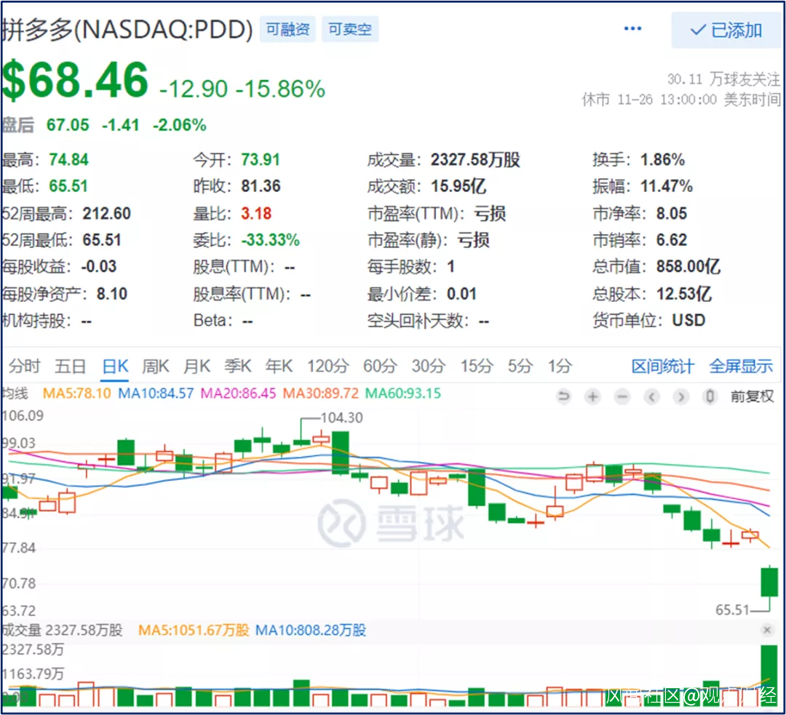
Task: Pan chart right with right-arrow icon
Action: (x=680, y=397)
